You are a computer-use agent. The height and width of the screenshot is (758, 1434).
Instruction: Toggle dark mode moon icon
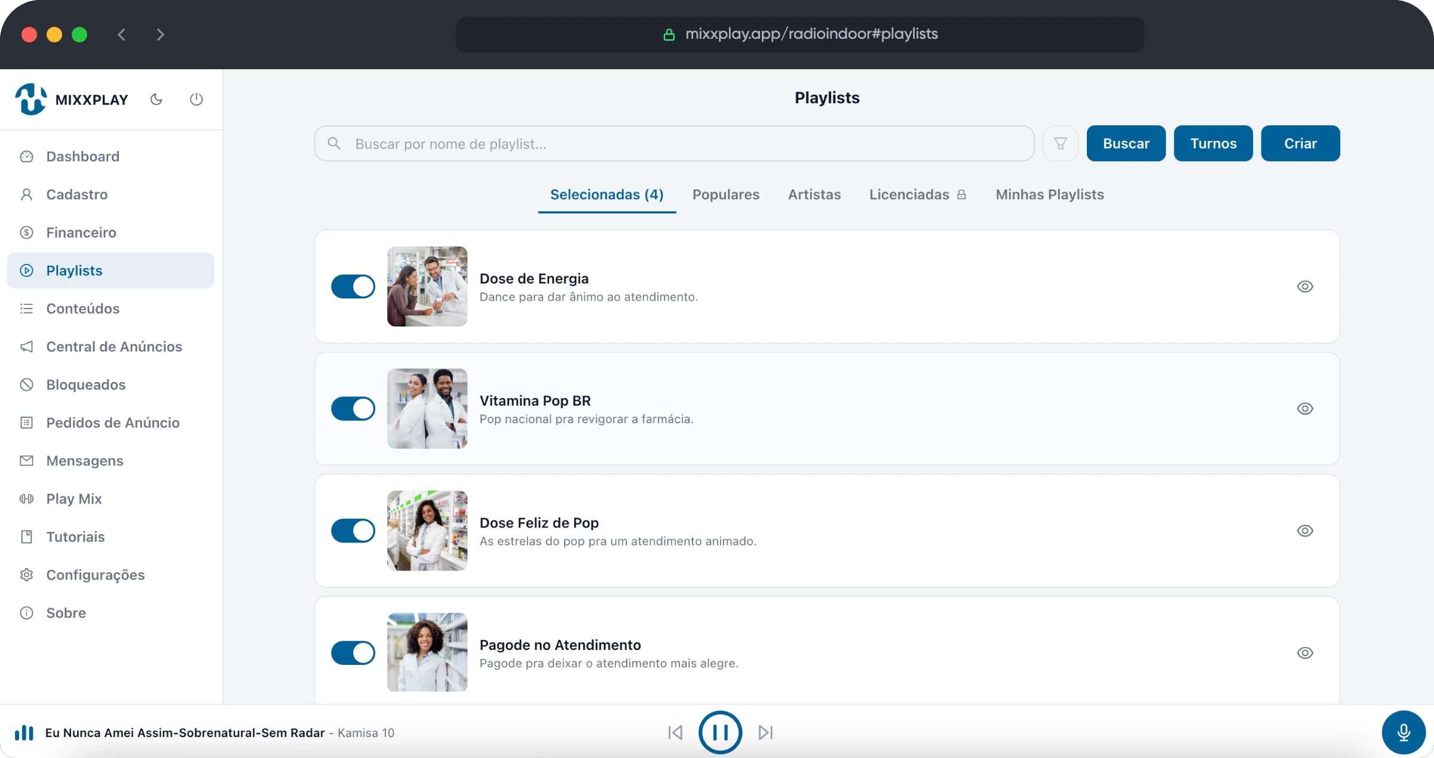pyautogui.click(x=157, y=99)
